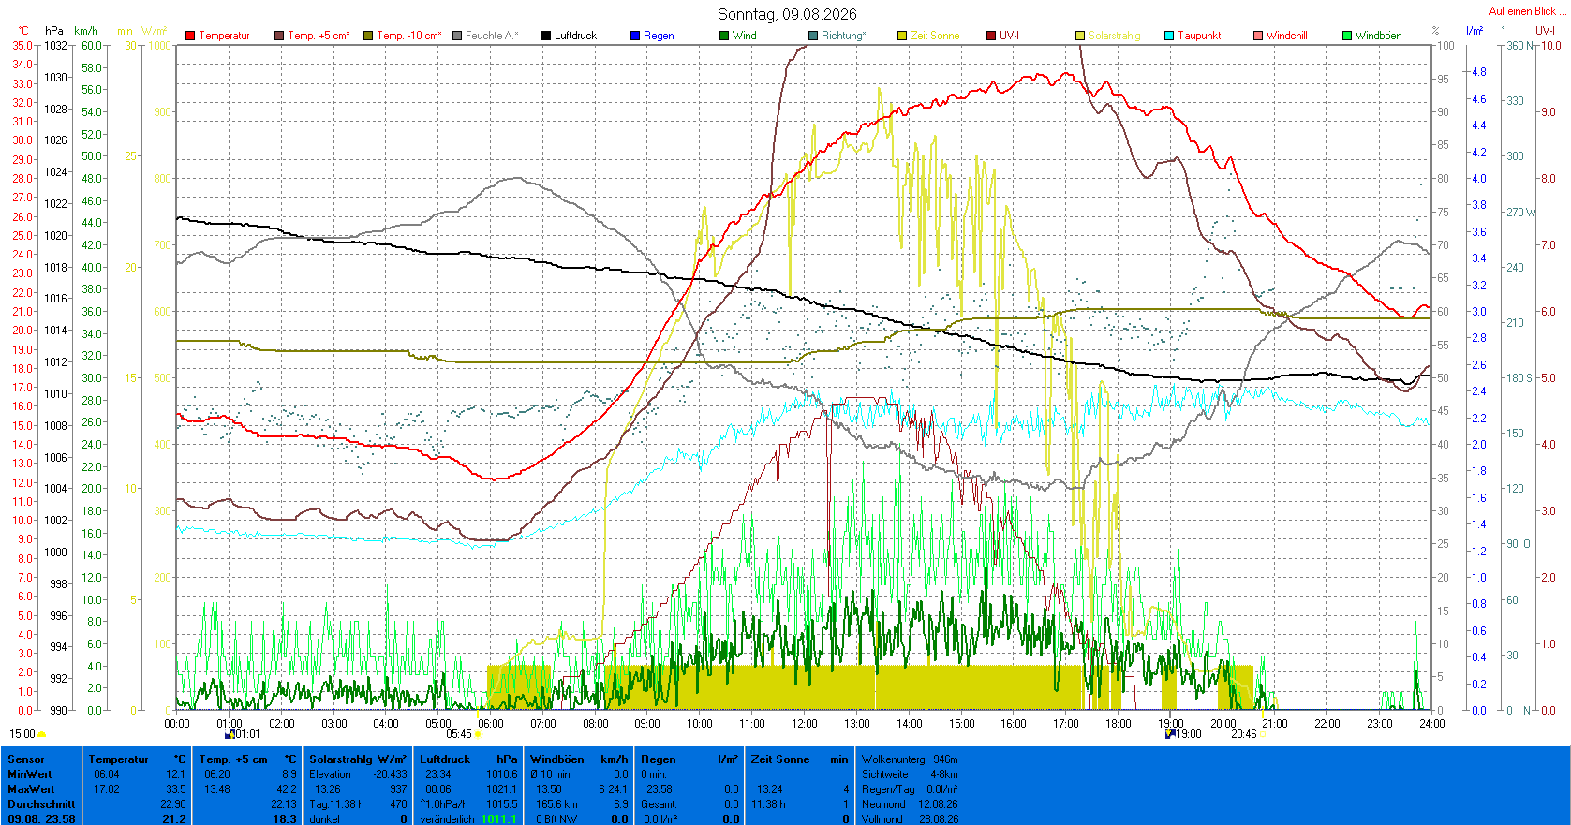The height and width of the screenshot is (825, 1571).
Task: Click the sun icon beside 15:00
Action: coord(42,735)
